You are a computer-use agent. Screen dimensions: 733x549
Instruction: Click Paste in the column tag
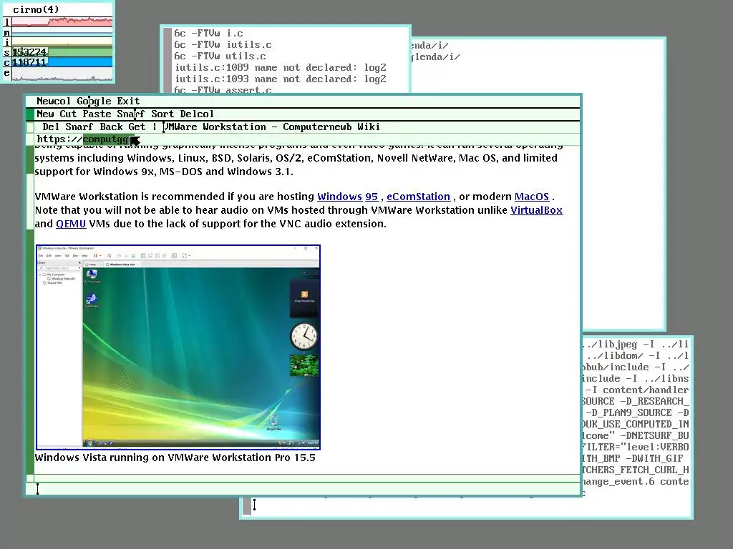[x=97, y=114]
